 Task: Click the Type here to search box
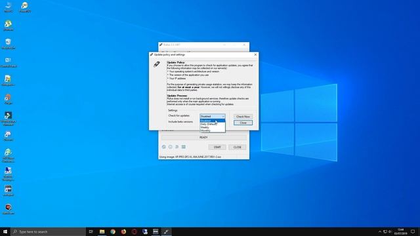click(48, 231)
